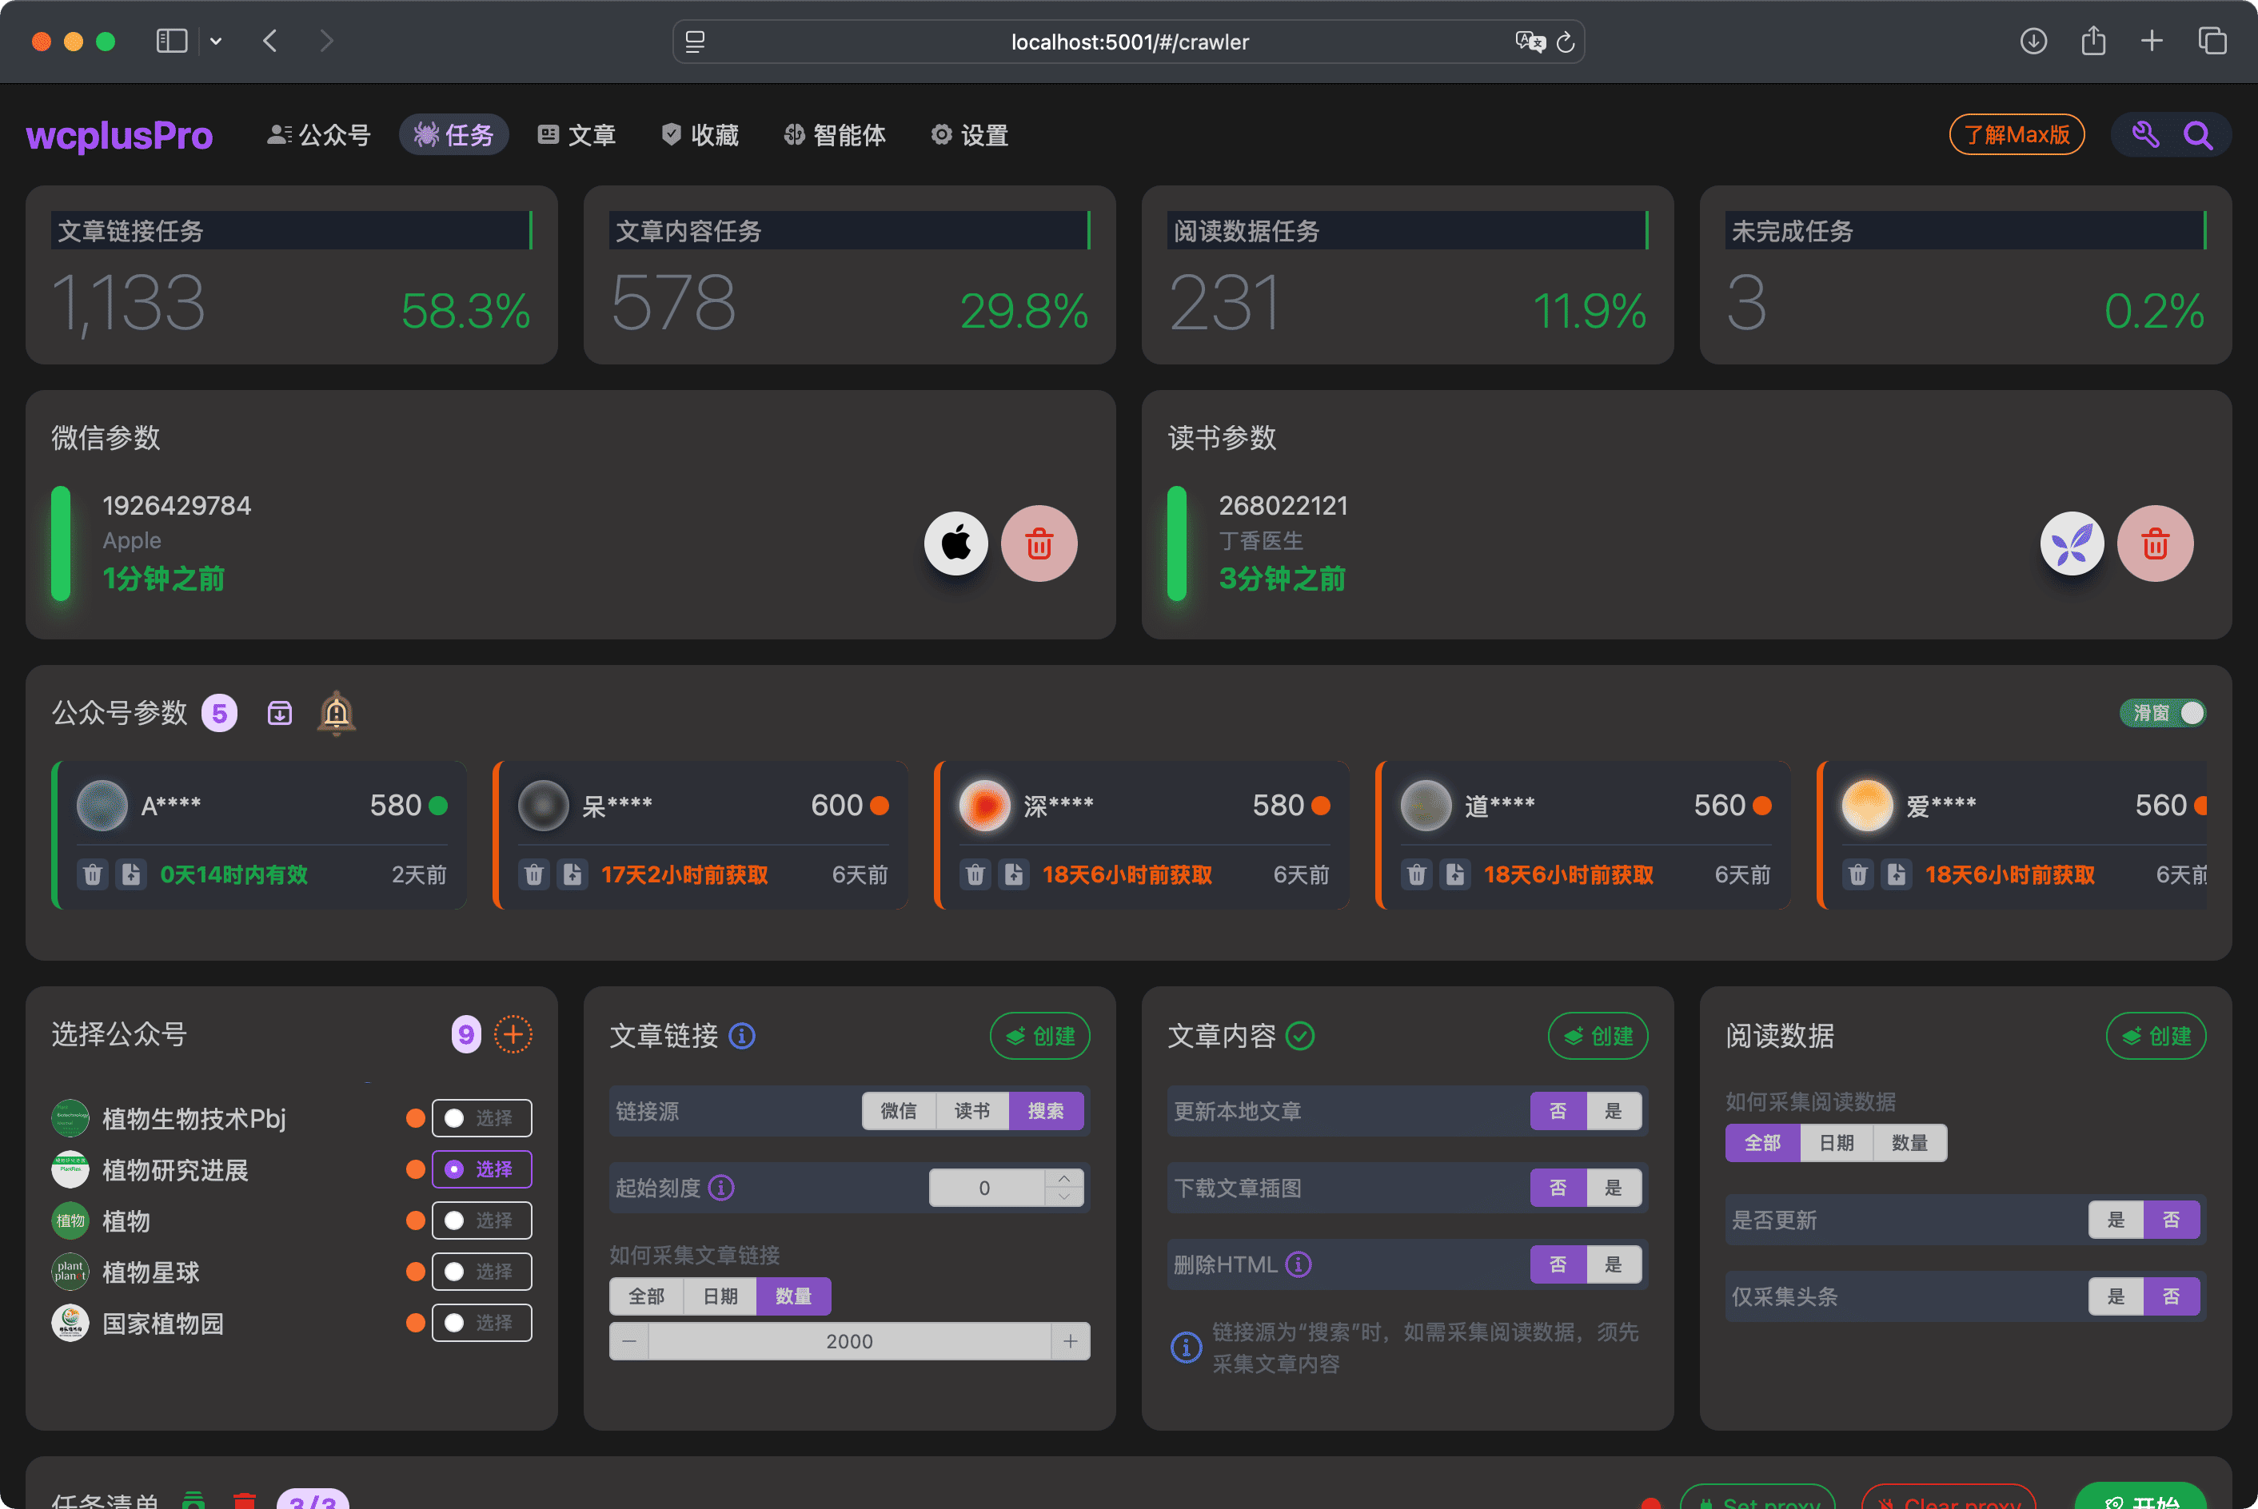This screenshot has width=2258, height=1509.
Task: Open the notification bell in 公众号参数 header
Action: point(336,712)
